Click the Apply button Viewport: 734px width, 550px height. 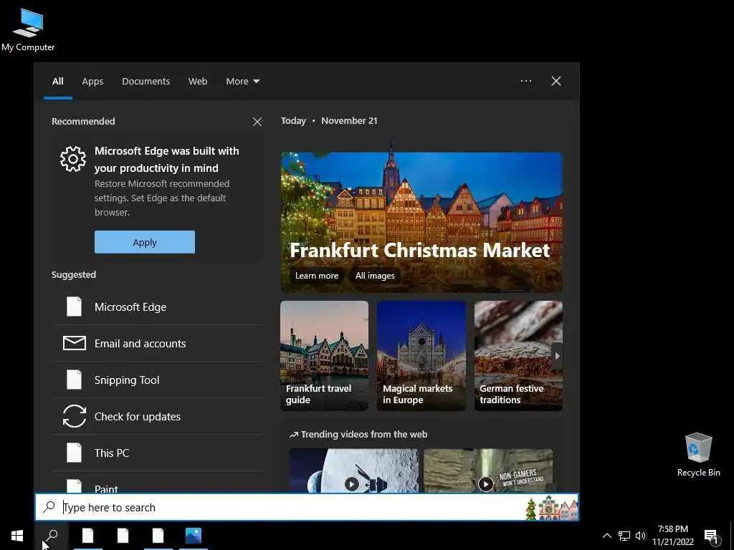(145, 242)
